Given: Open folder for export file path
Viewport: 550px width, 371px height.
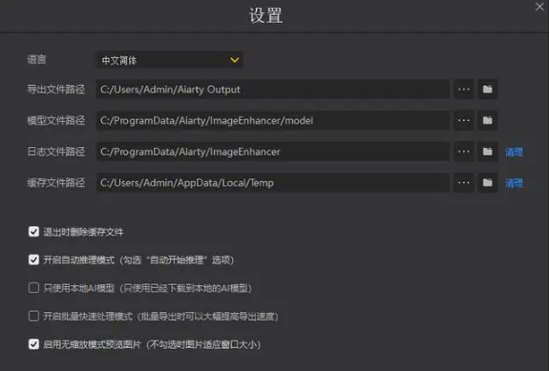Looking at the screenshot, I should [488, 90].
